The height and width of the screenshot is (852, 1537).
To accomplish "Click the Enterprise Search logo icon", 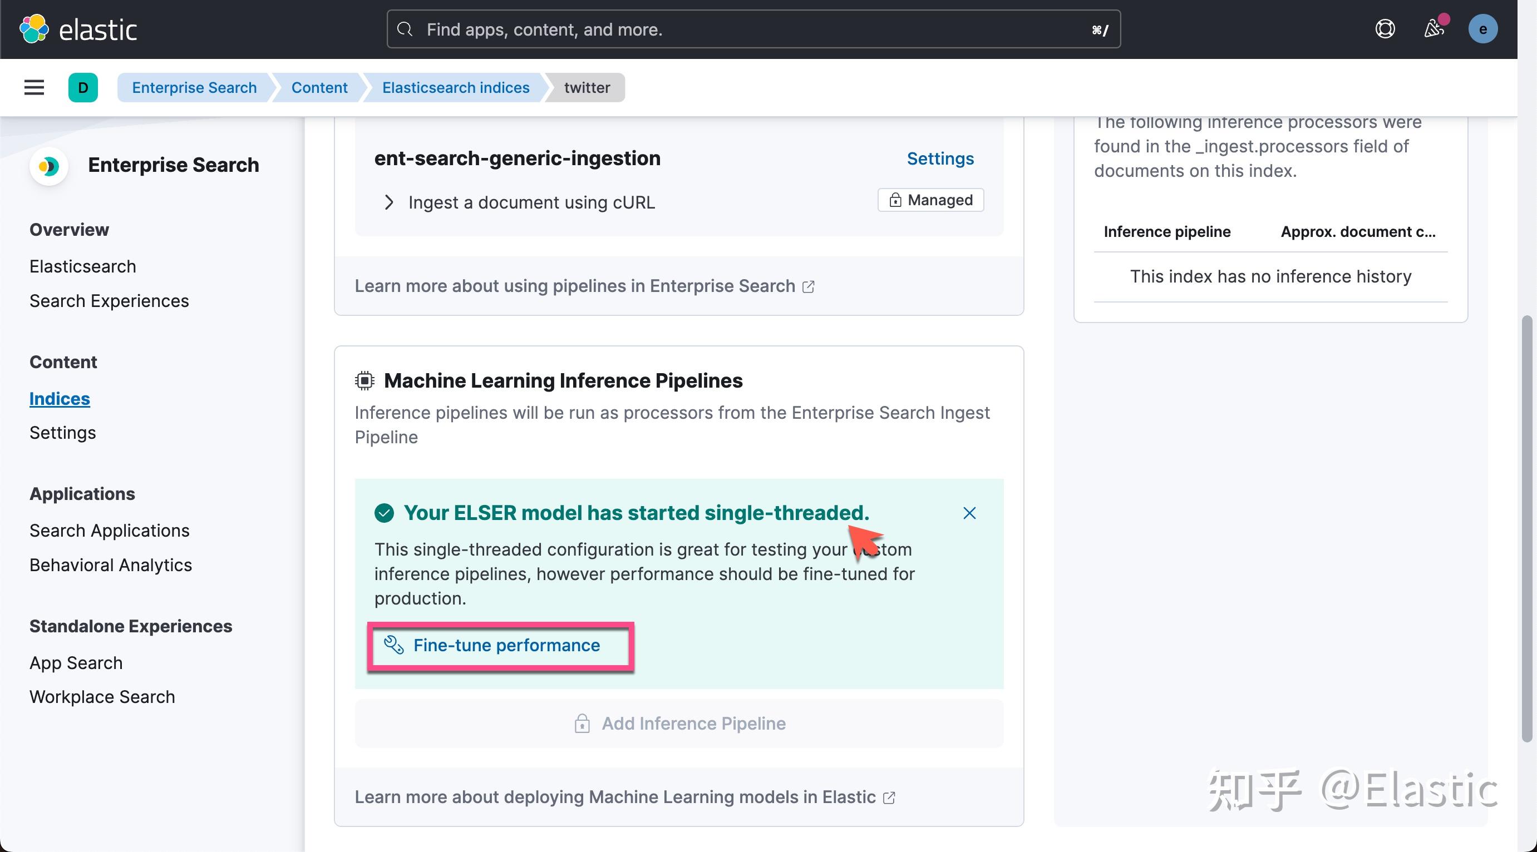I will 49,166.
